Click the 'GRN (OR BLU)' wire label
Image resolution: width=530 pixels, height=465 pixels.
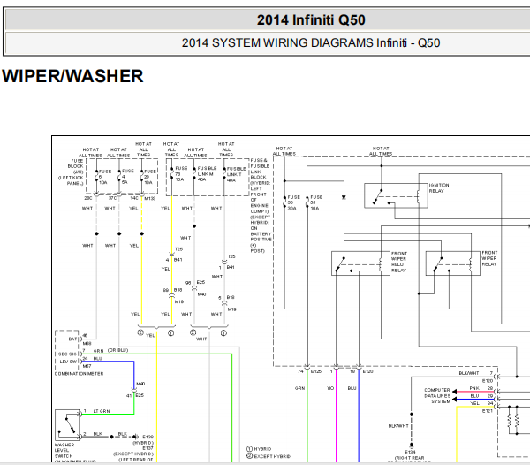[x=110, y=350]
